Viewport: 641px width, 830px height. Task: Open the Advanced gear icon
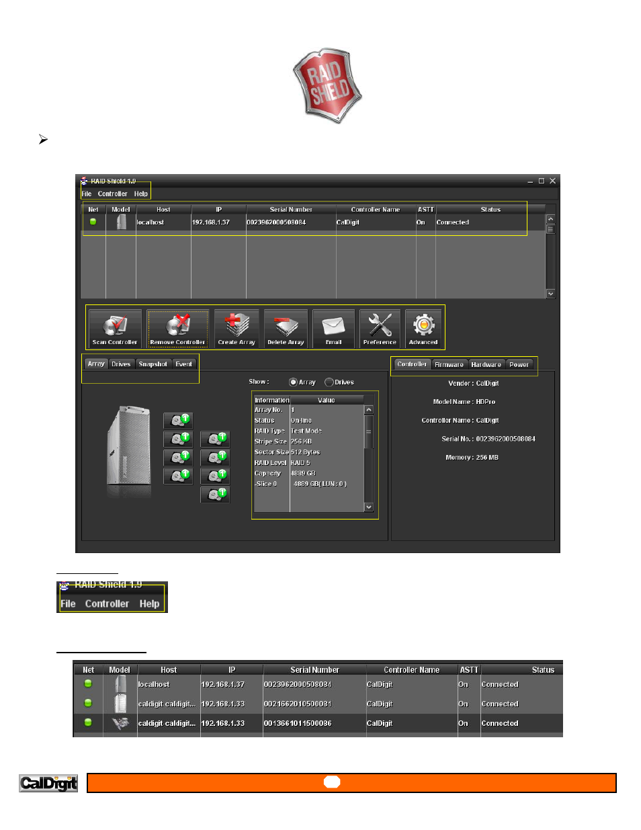423,328
